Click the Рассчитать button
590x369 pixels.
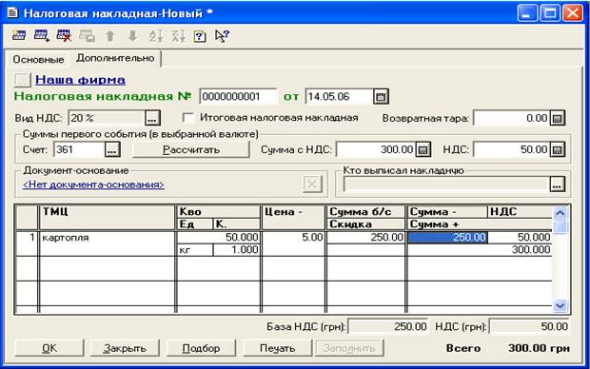point(190,149)
